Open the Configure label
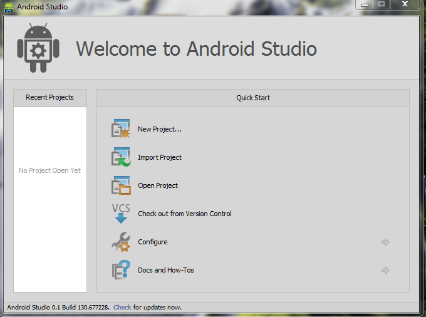Viewport: 426px width, 317px height. pos(152,242)
